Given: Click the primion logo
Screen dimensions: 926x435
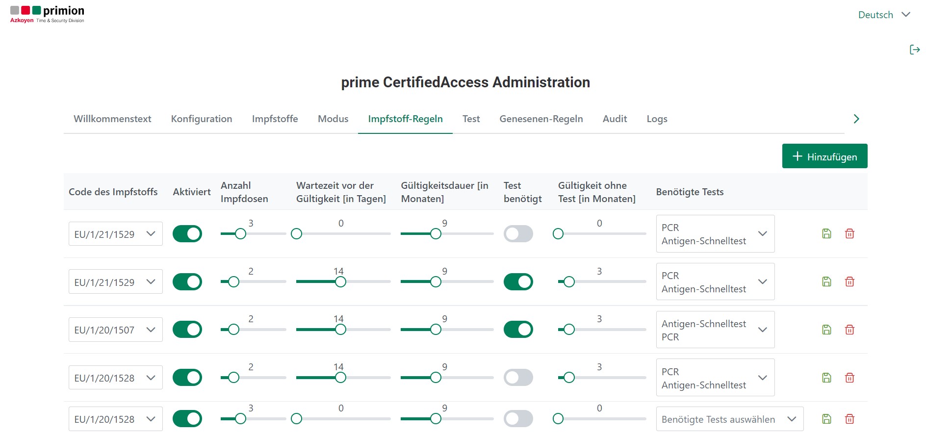Looking at the screenshot, I should (47, 14).
